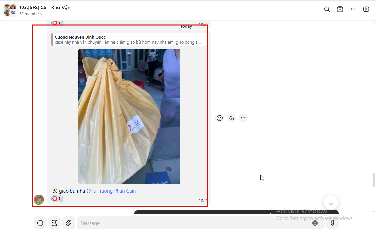This screenshot has width=376, height=234.
Task: Open group title 103.[SFS] CS - Kho Vận
Action: coord(45,8)
